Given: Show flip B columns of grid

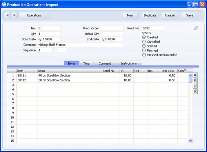Looking at the screenshot, I should [x=195, y=80].
